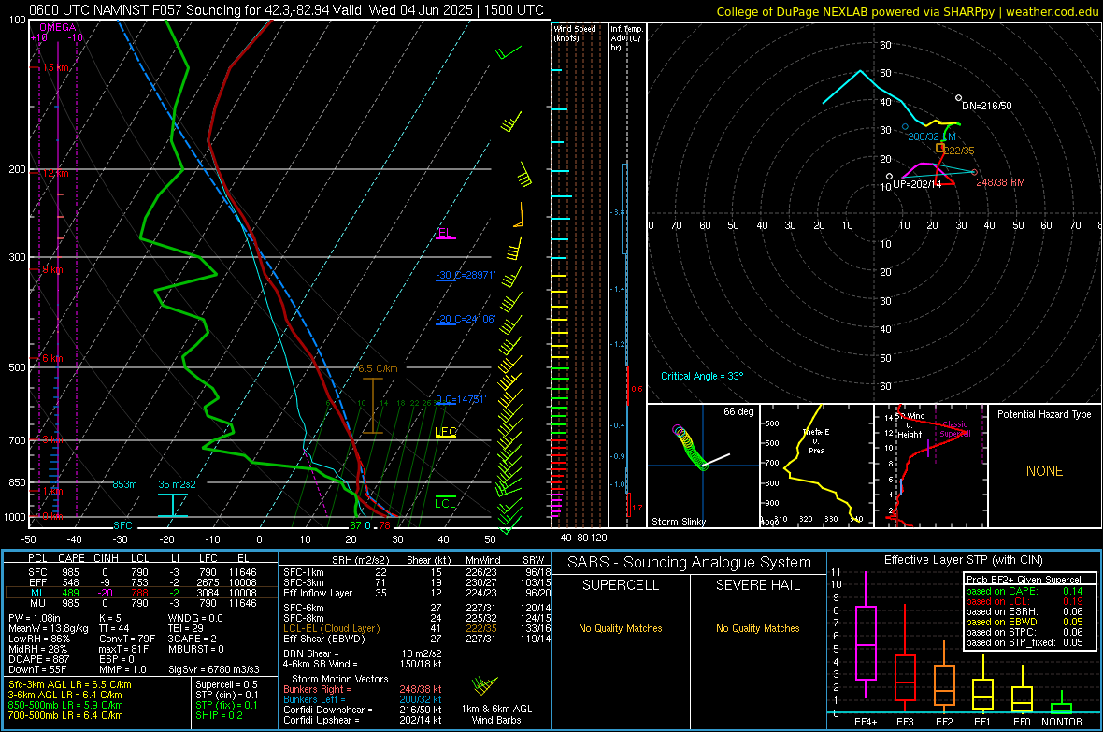Click the Inf. Temp. Adv. panel header

click(x=626, y=38)
